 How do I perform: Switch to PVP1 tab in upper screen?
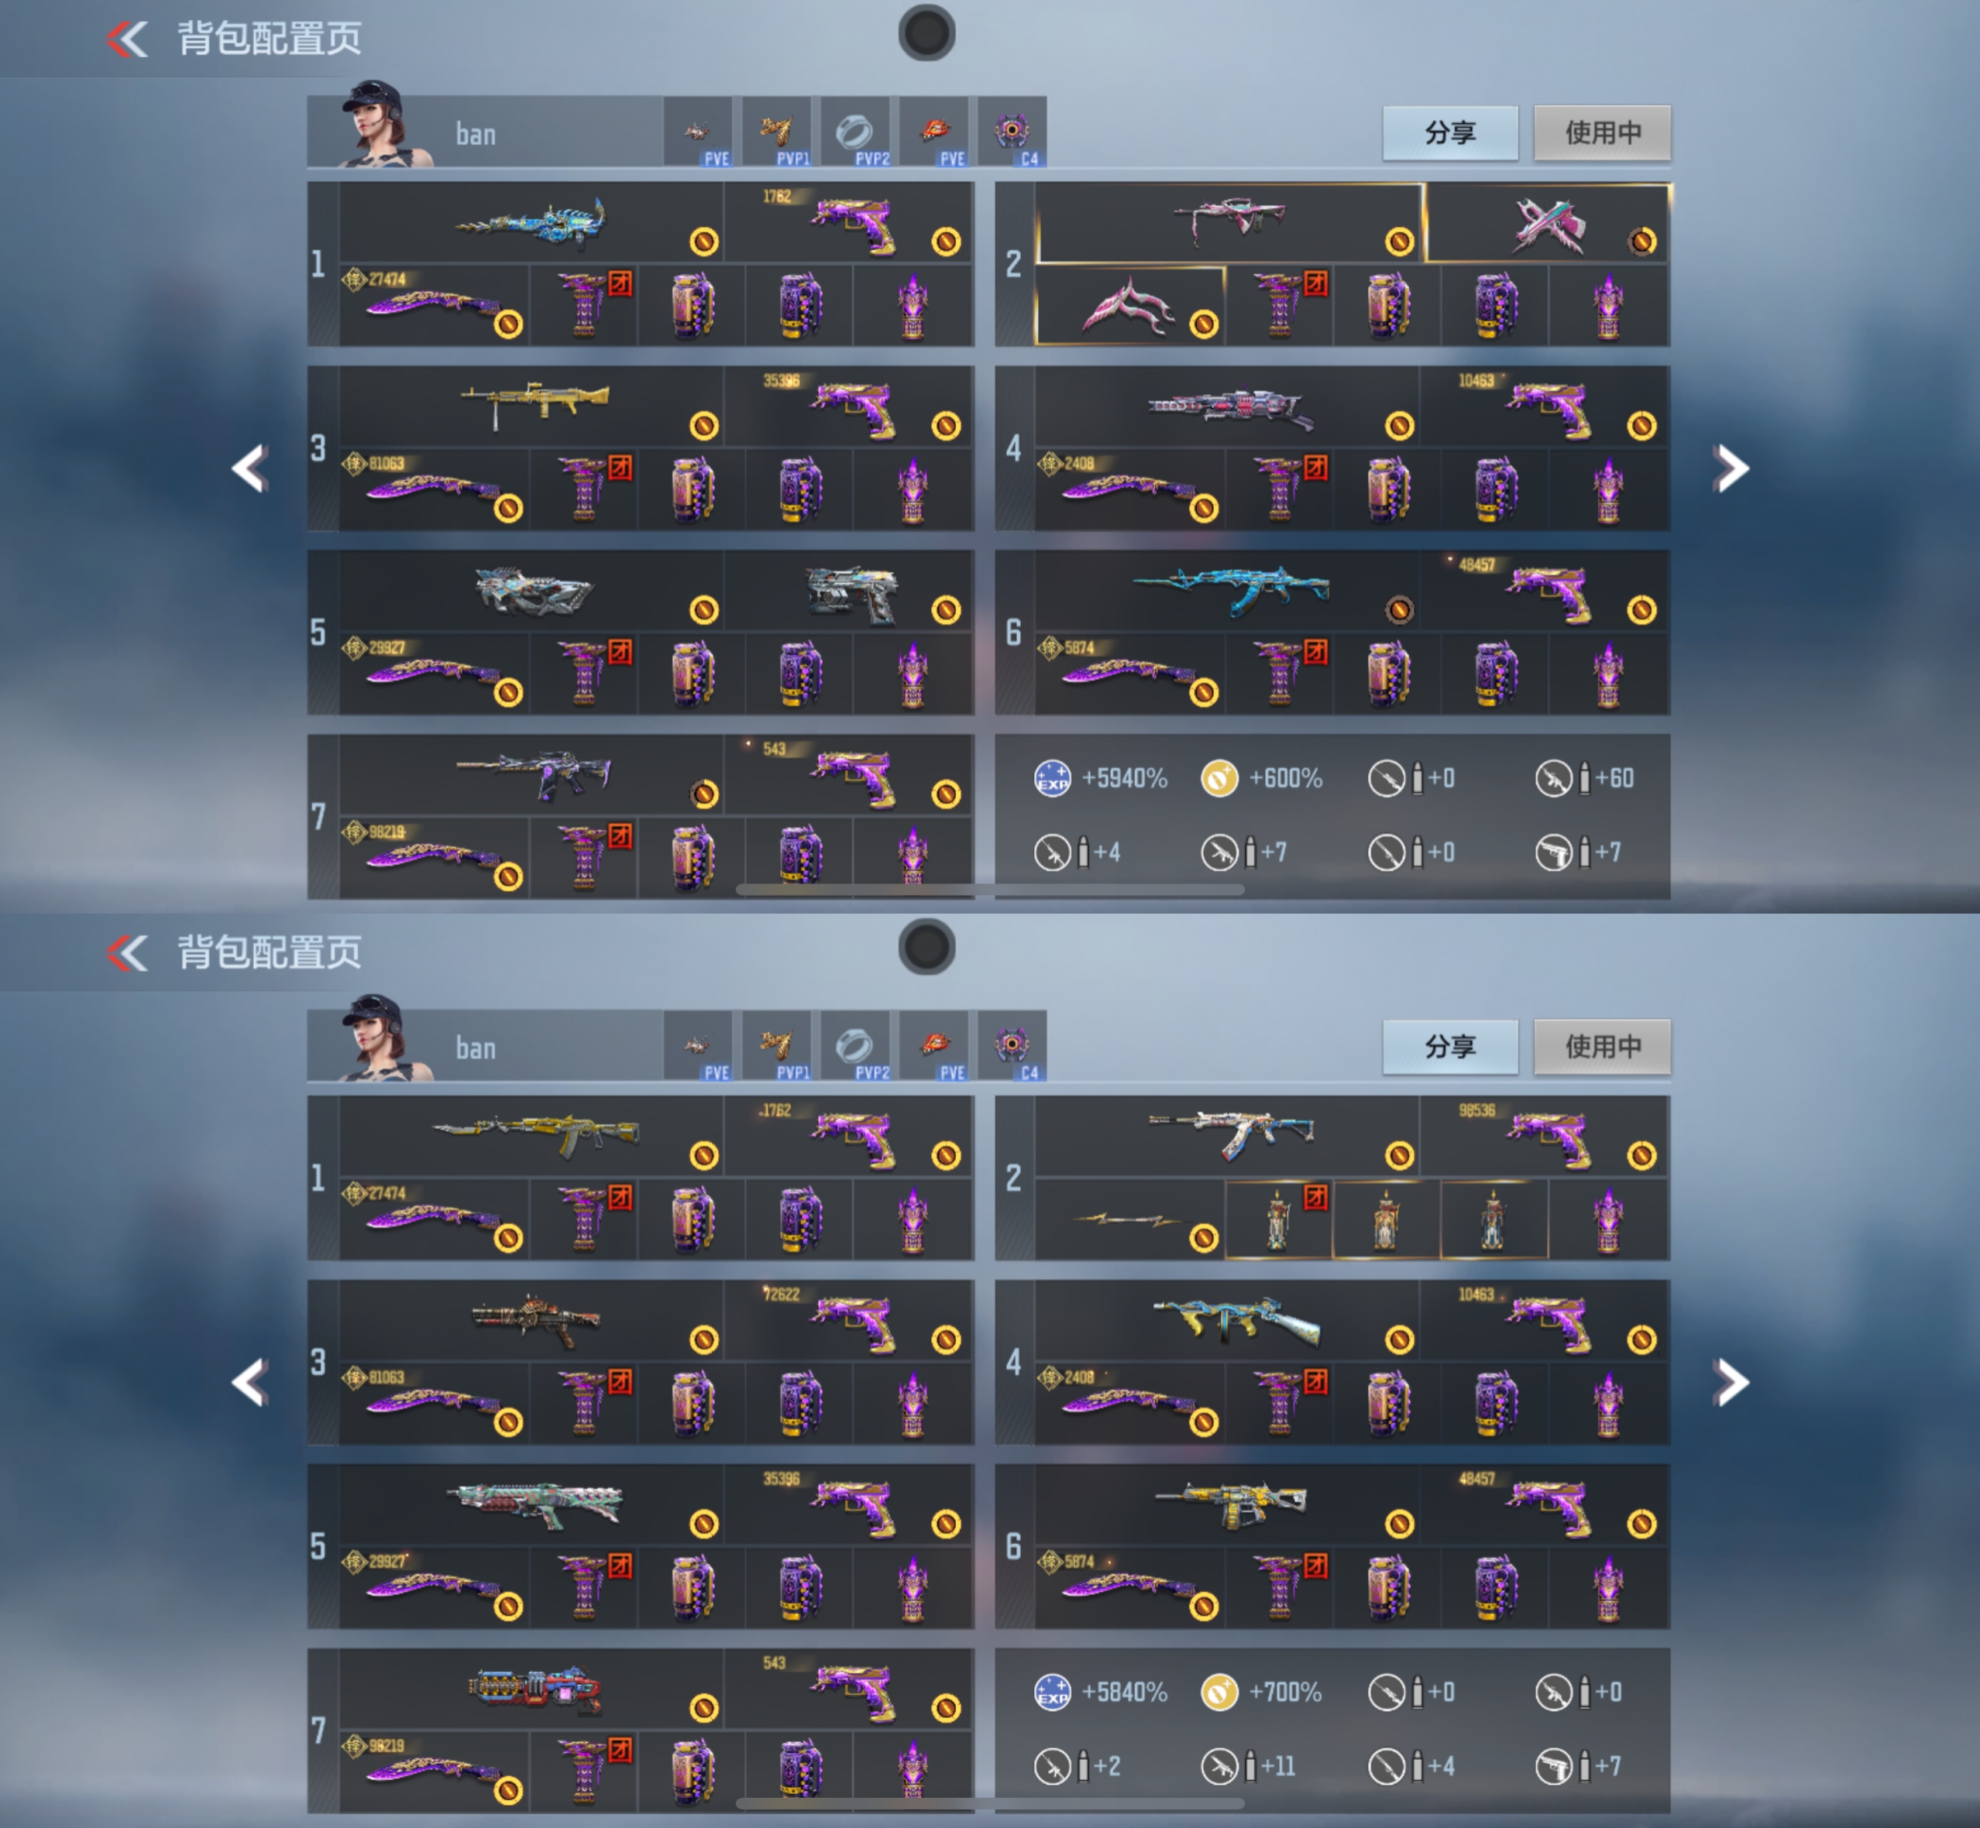pos(777,132)
